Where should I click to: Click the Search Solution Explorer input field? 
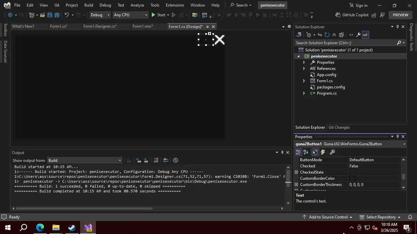(x=345, y=43)
